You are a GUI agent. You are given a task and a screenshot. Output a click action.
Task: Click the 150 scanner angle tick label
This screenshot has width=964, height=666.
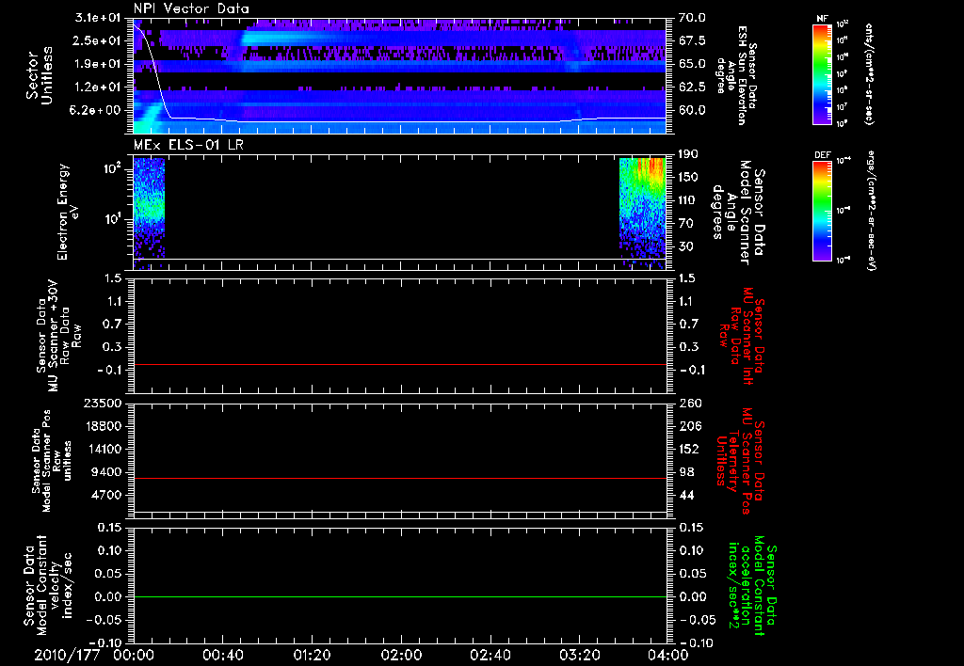coord(688,177)
